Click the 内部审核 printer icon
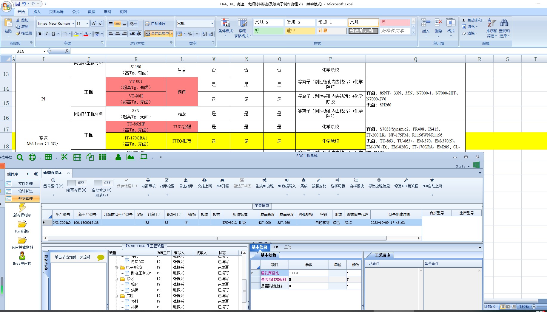Viewport: 547px width, 312px height. pos(148,180)
